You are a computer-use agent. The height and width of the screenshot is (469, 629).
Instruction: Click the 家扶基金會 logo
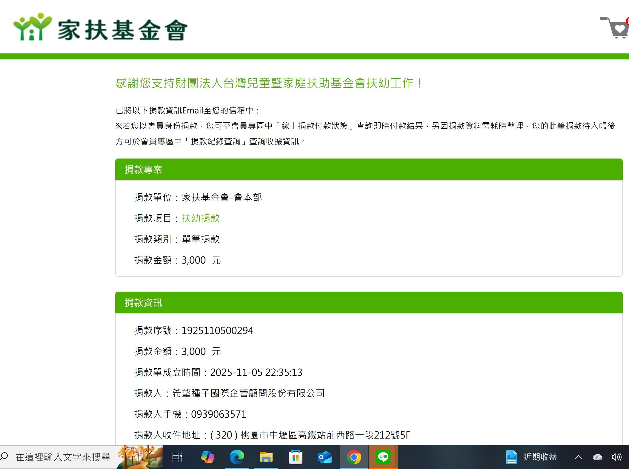tap(100, 27)
